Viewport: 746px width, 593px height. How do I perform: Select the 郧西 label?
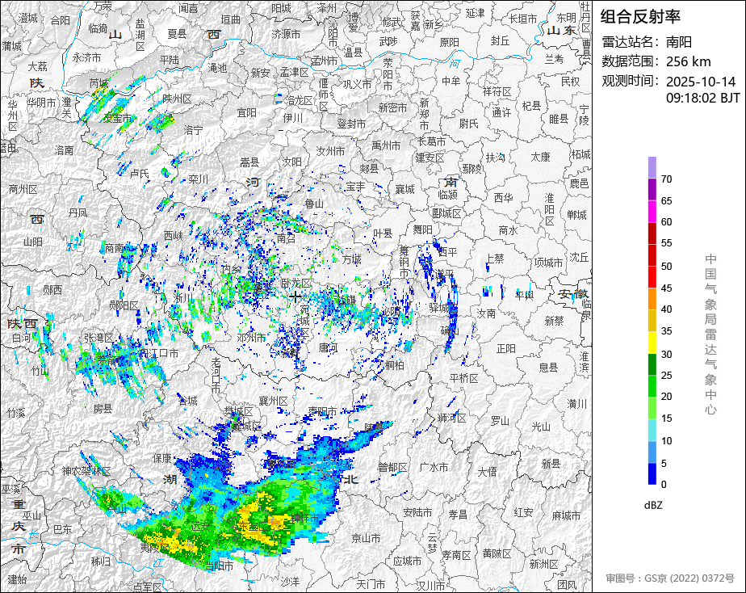tap(52, 290)
